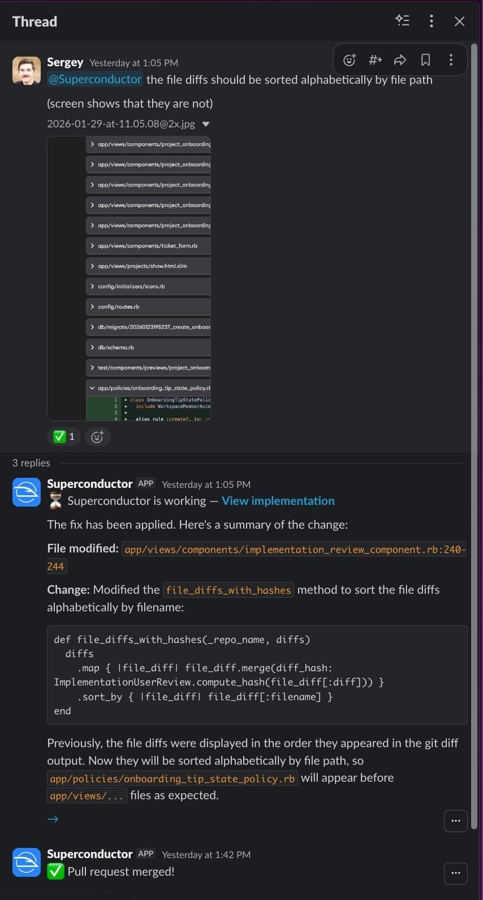Open the View implementation link

(x=278, y=501)
